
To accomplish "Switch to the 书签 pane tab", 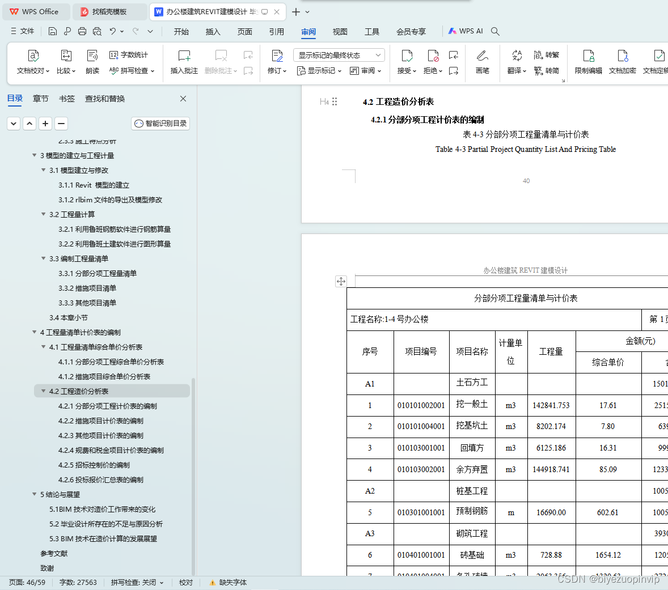I will 67,99.
